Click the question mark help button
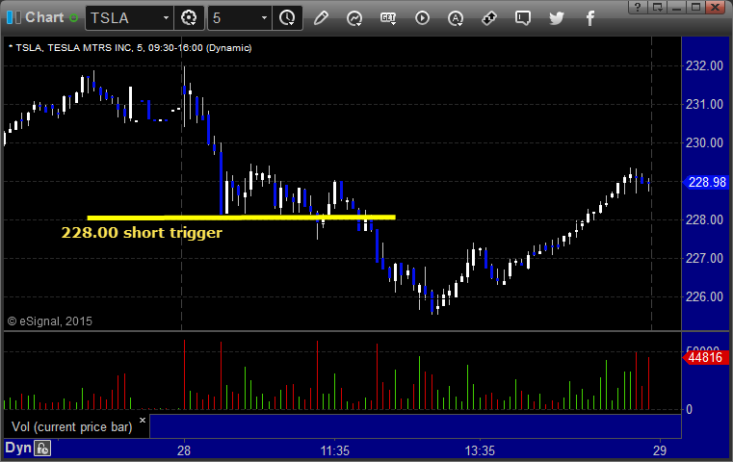This screenshot has width=733, height=462. [x=638, y=7]
